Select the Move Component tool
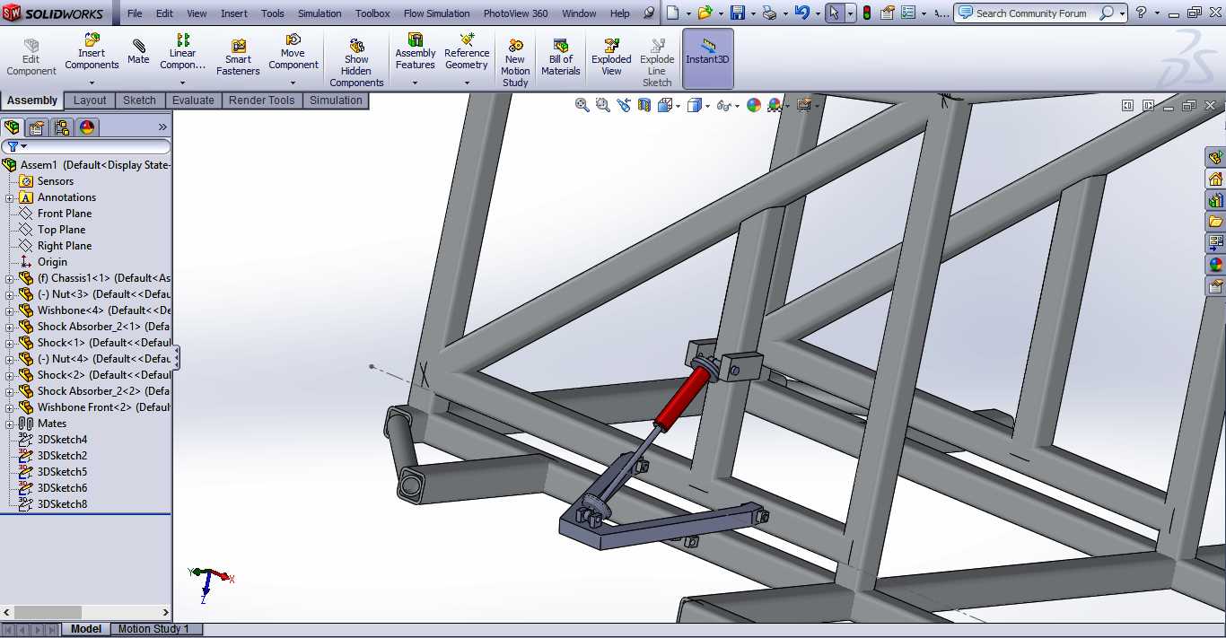The image size is (1226, 638). pos(293,52)
